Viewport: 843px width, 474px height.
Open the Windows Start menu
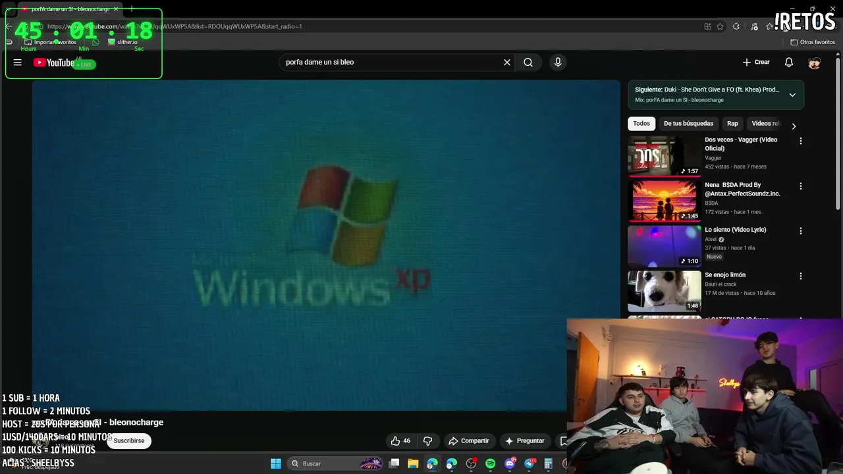click(x=276, y=463)
